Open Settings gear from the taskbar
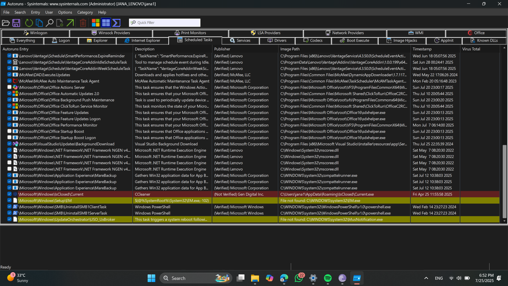508x286 pixels. tap(313, 278)
